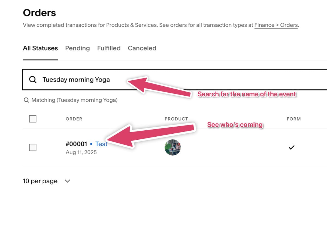The image size is (327, 226).
Task: Open order number #00001
Action: (76, 144)
